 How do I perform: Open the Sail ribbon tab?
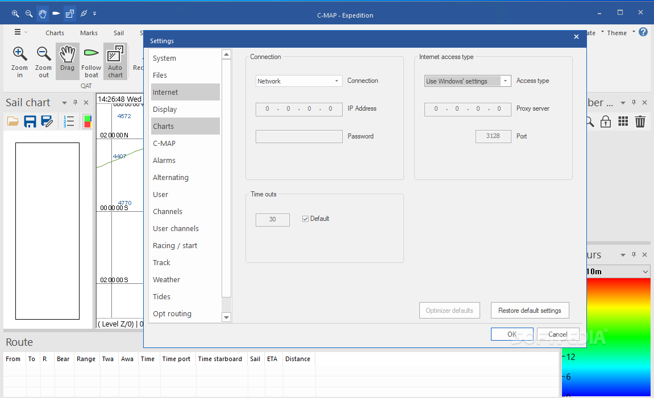coord(119,33)
